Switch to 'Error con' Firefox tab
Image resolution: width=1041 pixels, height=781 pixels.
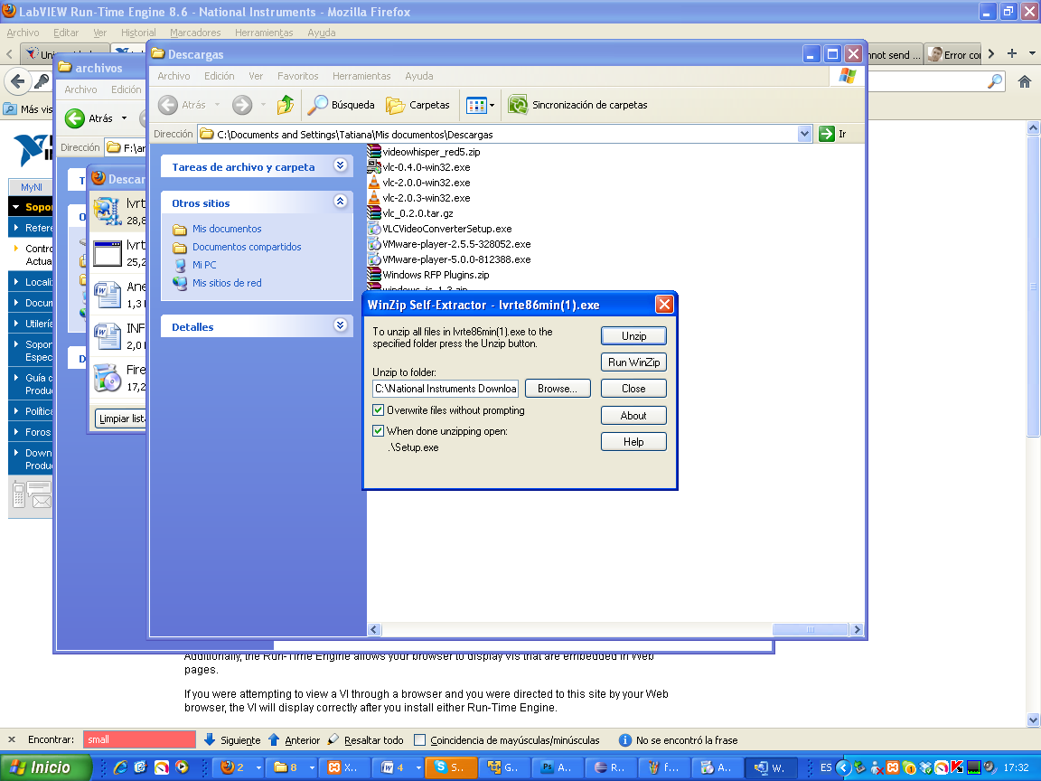954,54
